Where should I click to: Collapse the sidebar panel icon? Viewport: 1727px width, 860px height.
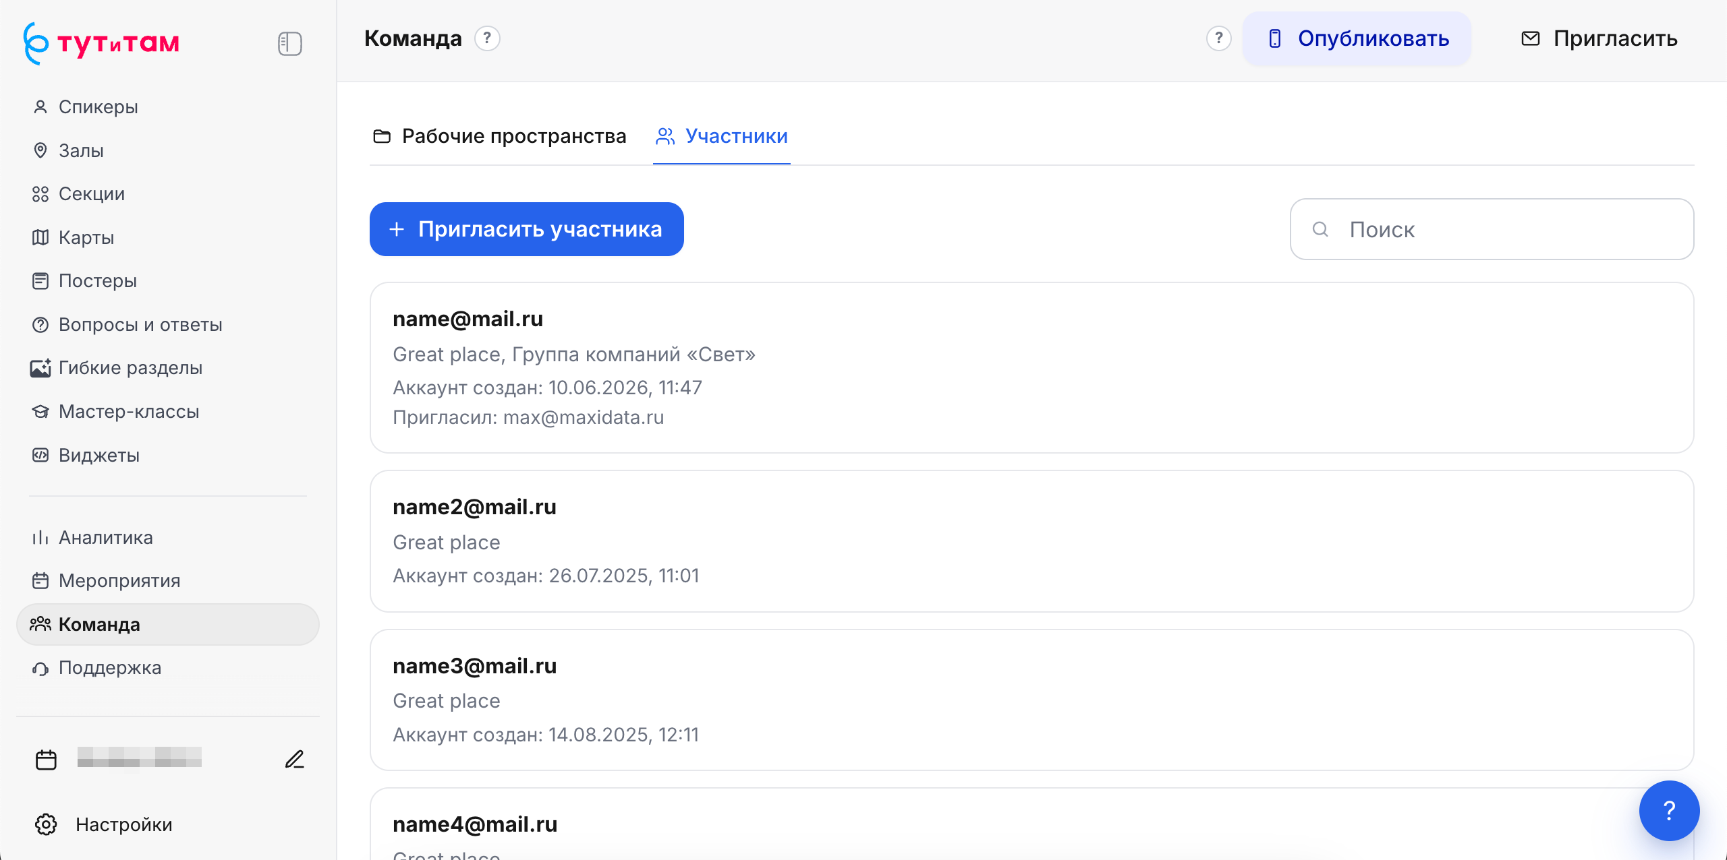290,44
